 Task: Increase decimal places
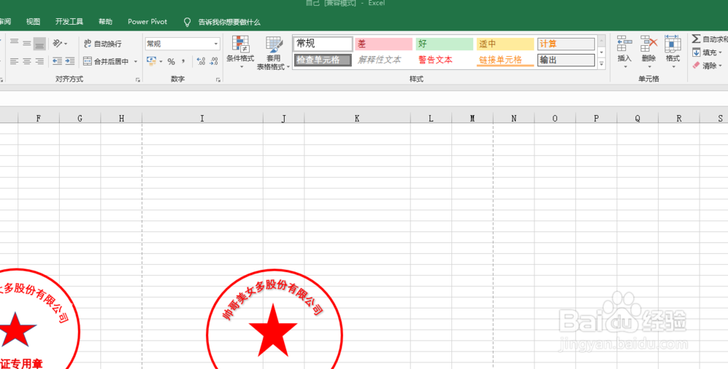[201, 61]
